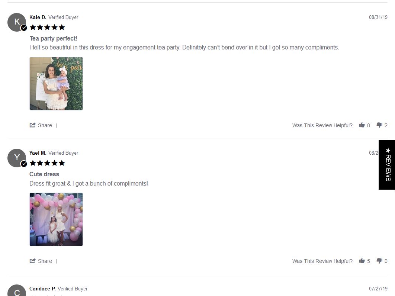395x296 pixels.
Task: Give a thumbs down to Kale D.'s review
Action: pos(379,125)
